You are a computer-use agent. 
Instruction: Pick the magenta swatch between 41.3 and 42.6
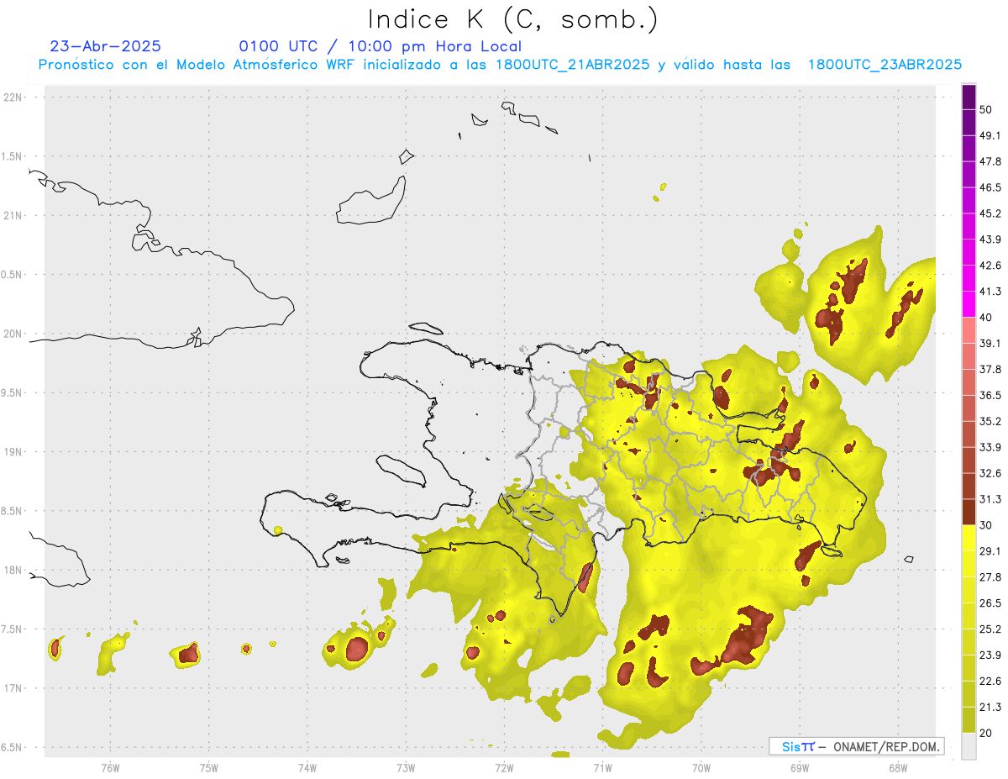coord(969,278)
